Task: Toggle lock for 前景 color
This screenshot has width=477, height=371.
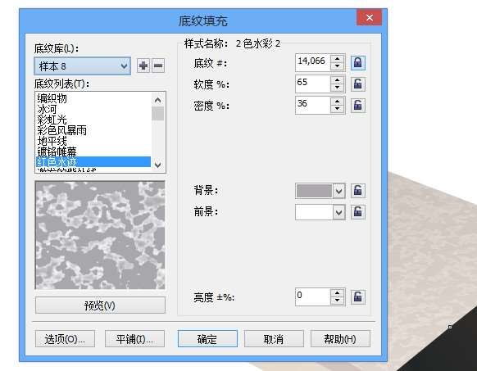Action: 357,212
